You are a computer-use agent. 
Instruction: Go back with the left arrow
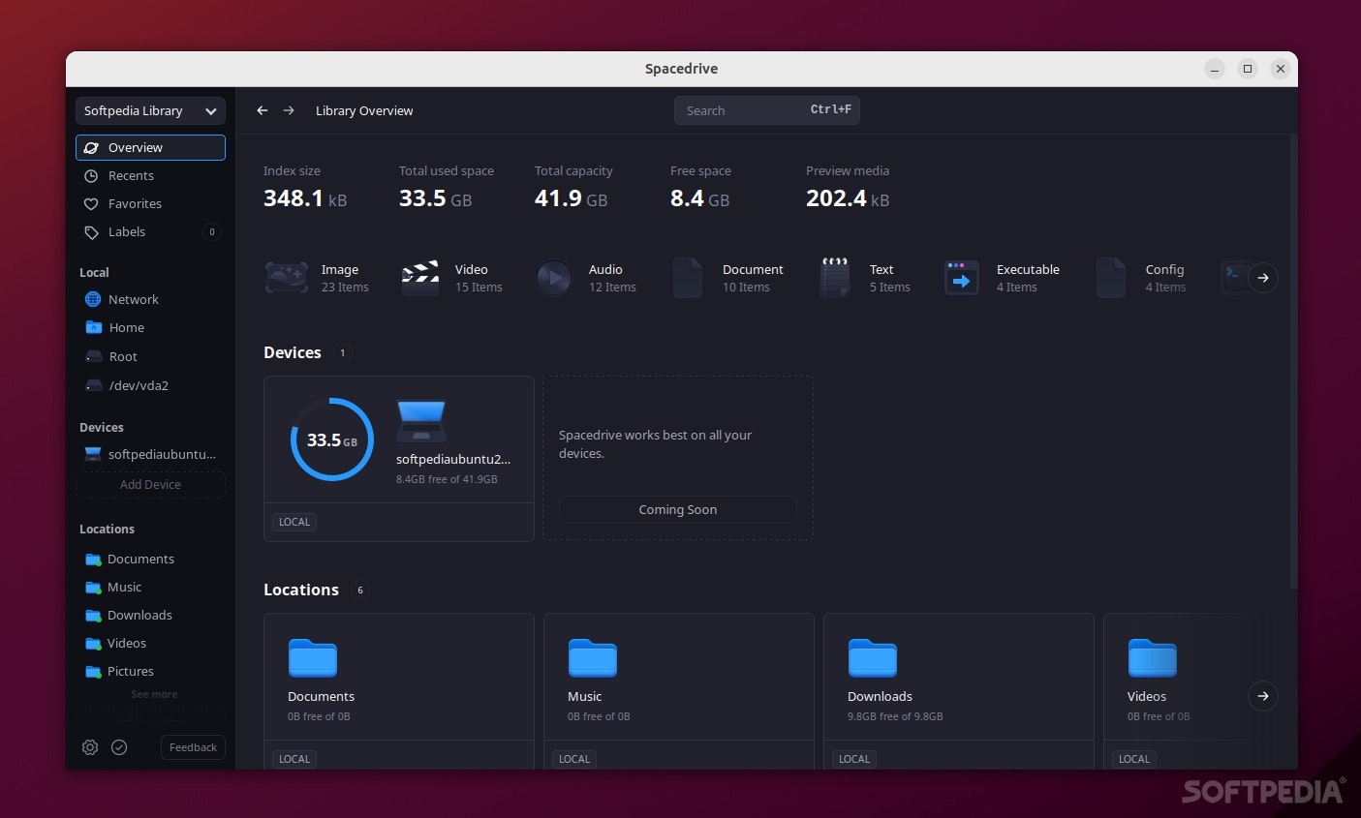coord(262,110)
